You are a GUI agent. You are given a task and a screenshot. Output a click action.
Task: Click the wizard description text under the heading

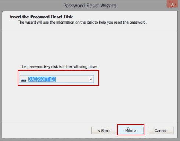tap(82, 22)
